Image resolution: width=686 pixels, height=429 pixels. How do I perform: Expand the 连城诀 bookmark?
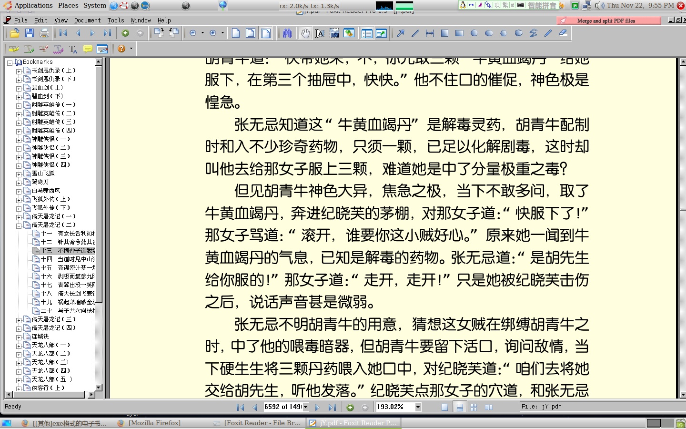click(x=19, y=337)
